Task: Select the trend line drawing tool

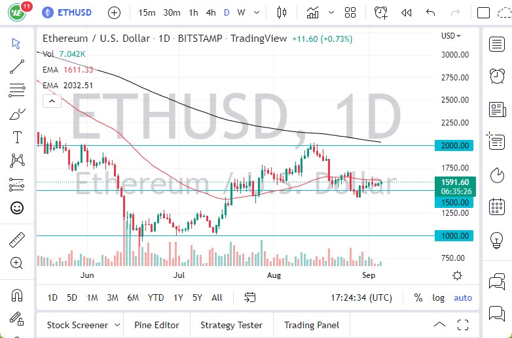Action: (x=17, y=66)
